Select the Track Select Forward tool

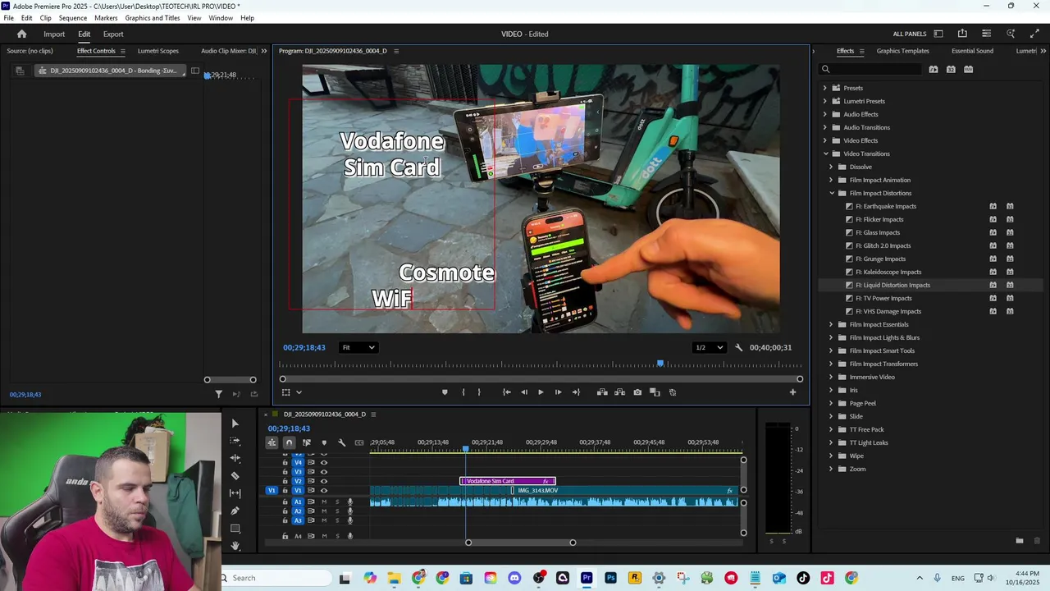(235, 441)
